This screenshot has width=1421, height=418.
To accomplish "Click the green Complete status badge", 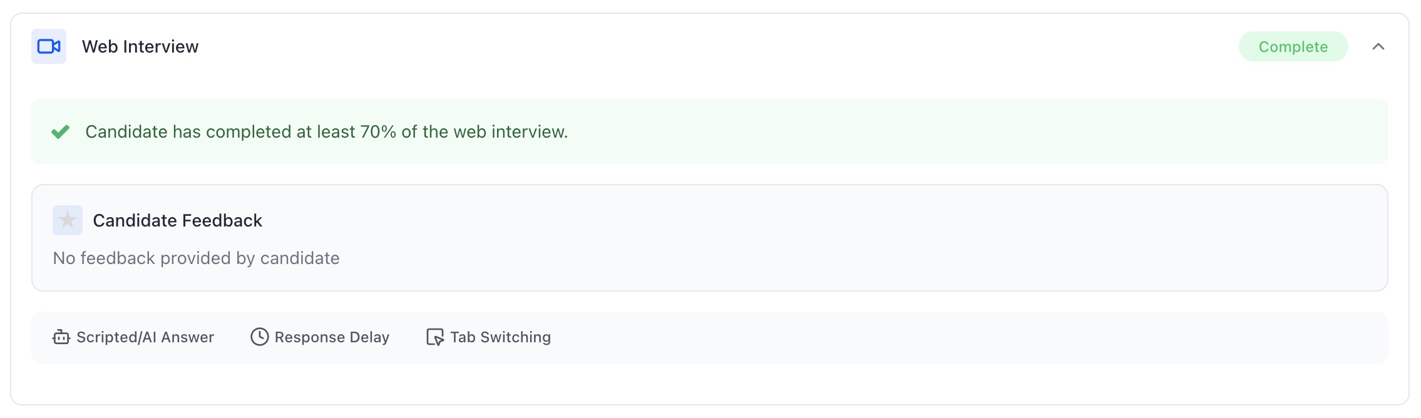I will click(x=1293, y=46).
